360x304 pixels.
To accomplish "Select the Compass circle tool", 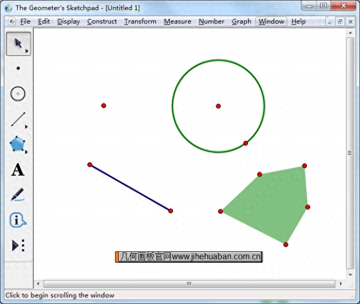I will pos(18,94).
